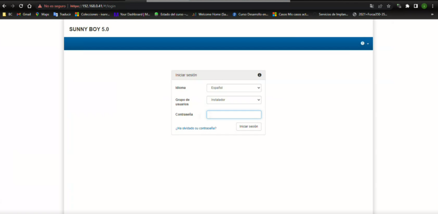Open the Servicios de Implan bookmark
This screenshot has height=214, width=438.
[x=331, y=14]
